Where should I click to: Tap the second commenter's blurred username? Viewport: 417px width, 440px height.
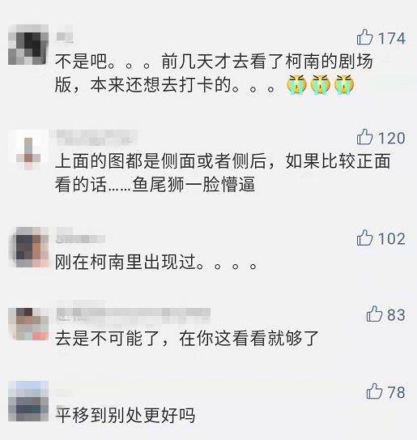click(96, 137)
